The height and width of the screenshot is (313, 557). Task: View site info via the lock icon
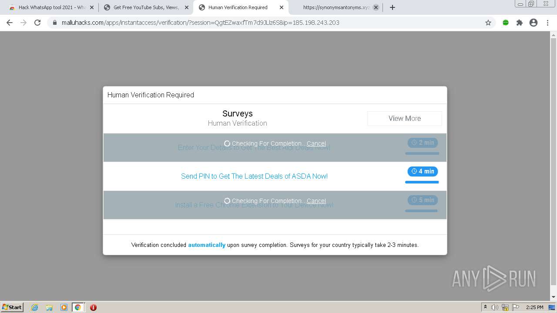55,23
